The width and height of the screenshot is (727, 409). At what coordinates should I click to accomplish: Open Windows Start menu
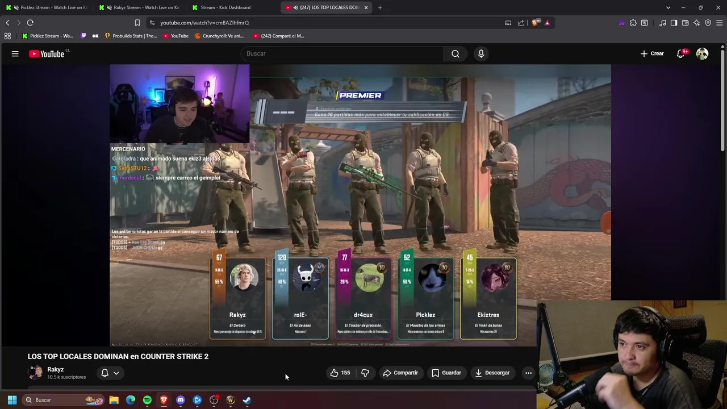(12, 400)
